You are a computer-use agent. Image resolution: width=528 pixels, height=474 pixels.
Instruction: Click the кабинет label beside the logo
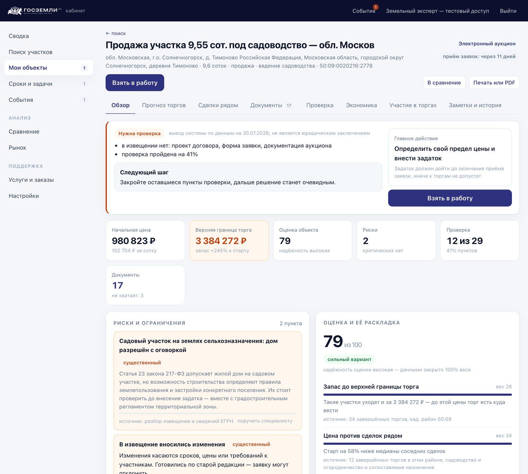click(75, 11)
